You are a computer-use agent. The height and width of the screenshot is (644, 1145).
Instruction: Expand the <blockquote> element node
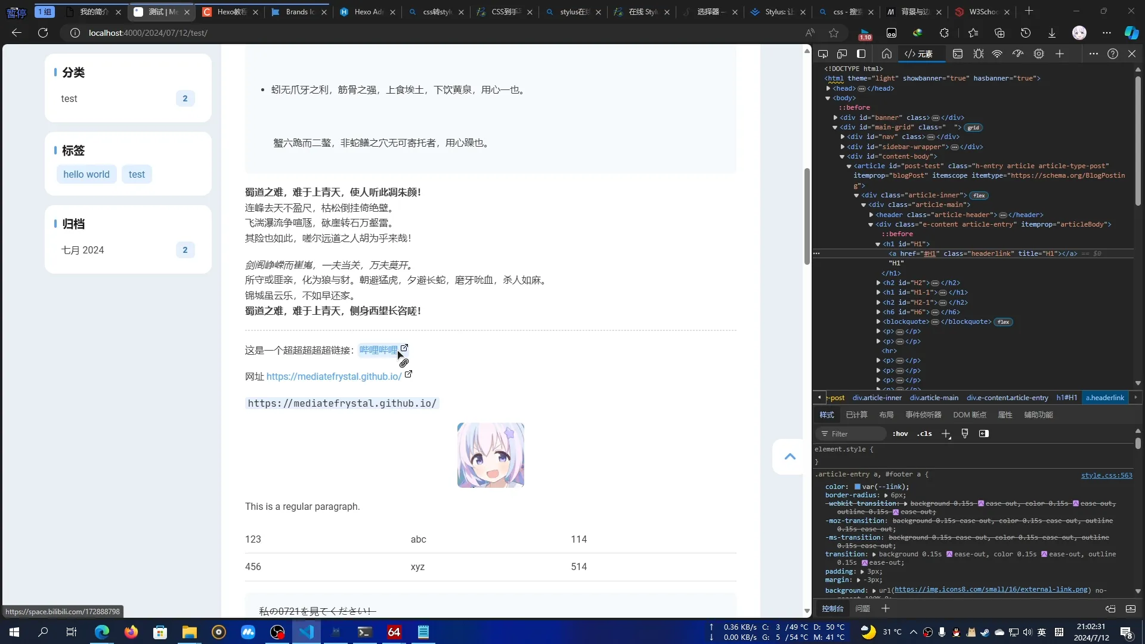click(x=877, y=321)
